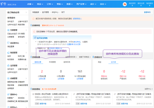This screenshot has width=154, height=108.
Task: Expand the 宝贝管理 section chevron
Action: click(x=26, y=66)
